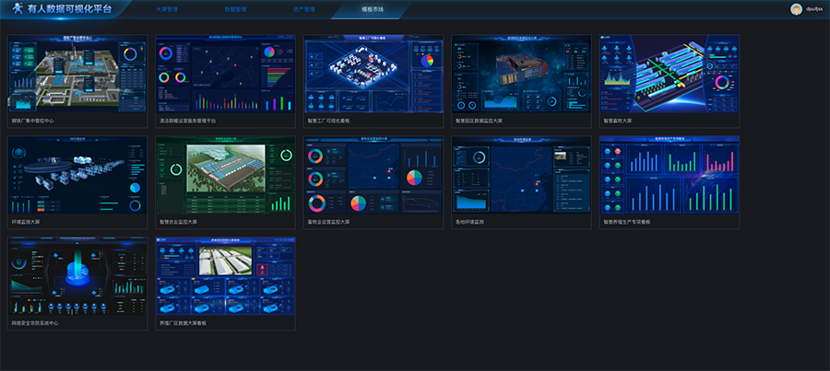The width and height of the screenshot is (830, 371).
Task: Click the 有人数据可视化平台 title
Action: tap(69, 9)
